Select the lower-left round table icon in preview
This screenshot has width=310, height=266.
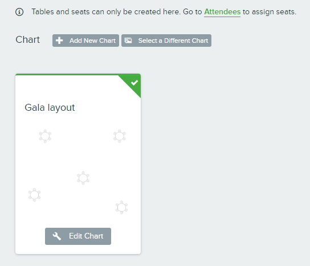point(34,195)
